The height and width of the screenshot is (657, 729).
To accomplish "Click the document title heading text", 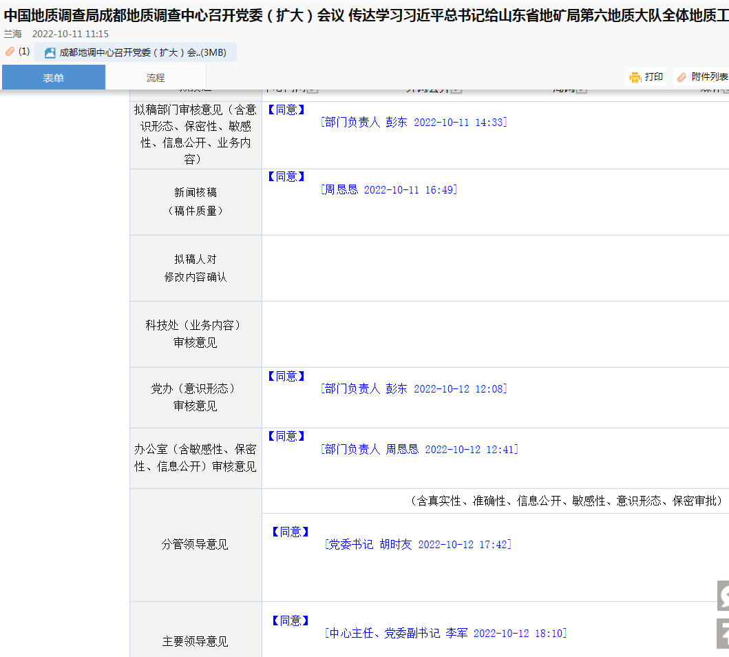I will tap(366, 15).
